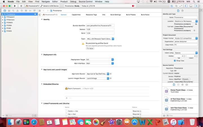
Task: Toggle the Wrap lines checkbox
Action: (175, 61)
